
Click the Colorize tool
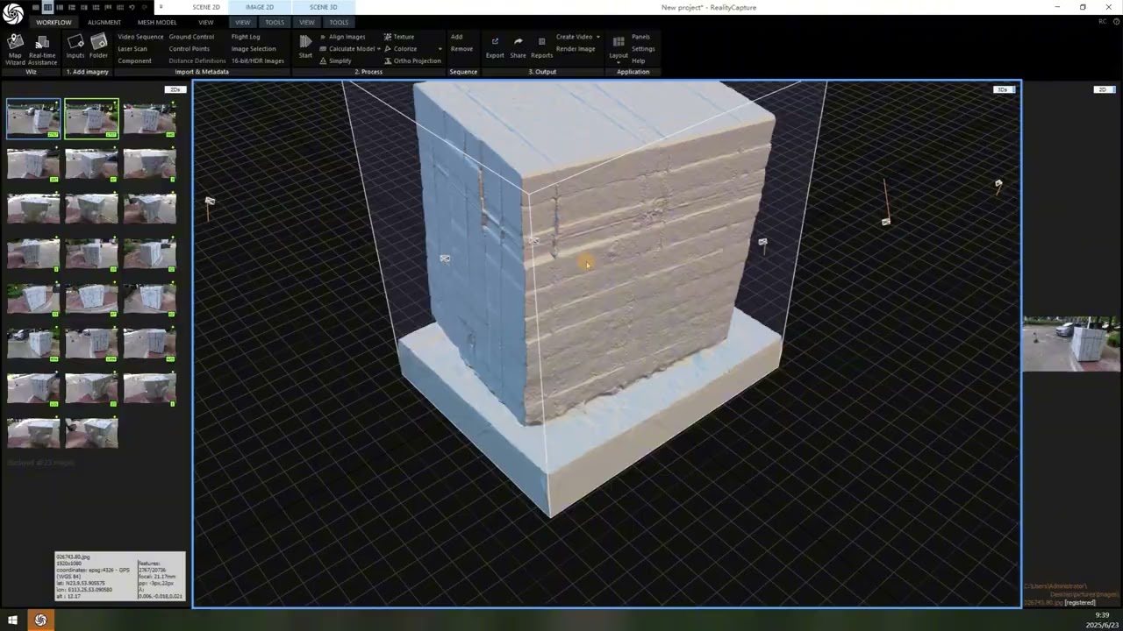(400, 49)
